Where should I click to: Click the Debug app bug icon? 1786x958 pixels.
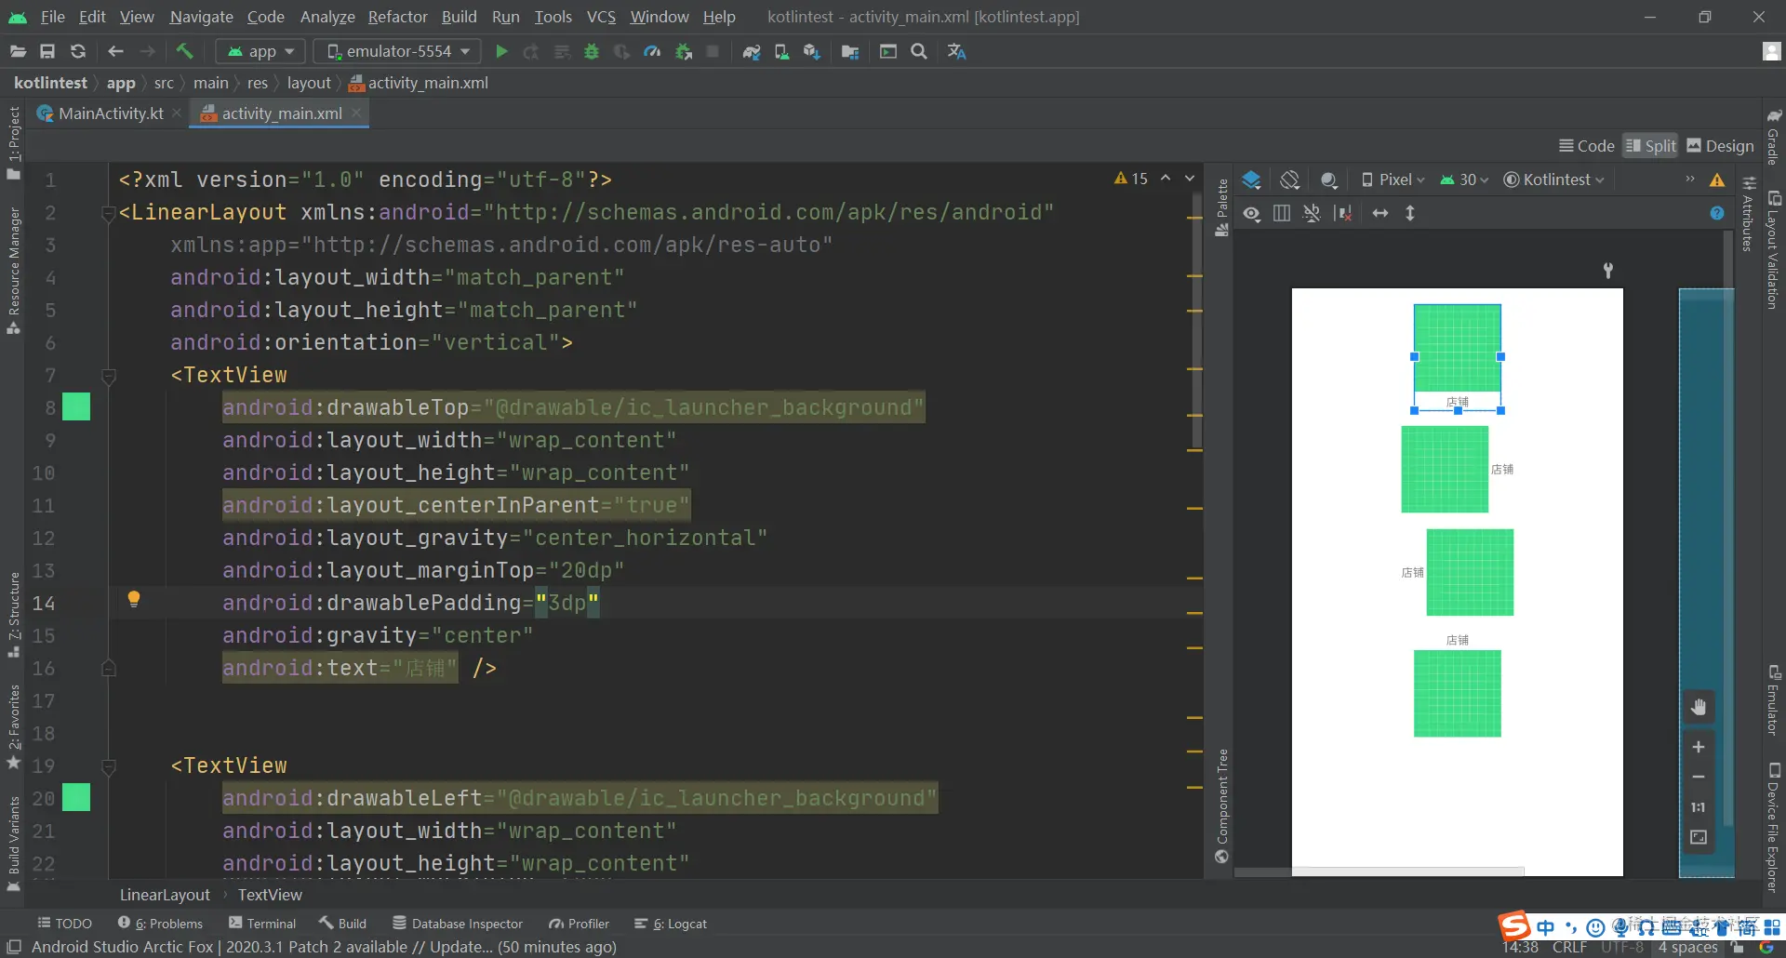click(x=592, y=51)
